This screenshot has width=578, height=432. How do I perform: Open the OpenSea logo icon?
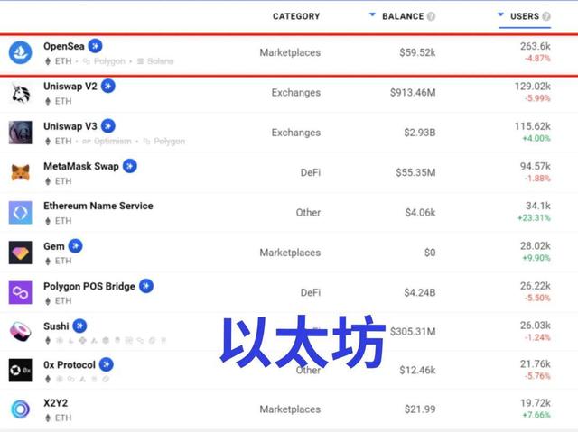tap(20, 52)
